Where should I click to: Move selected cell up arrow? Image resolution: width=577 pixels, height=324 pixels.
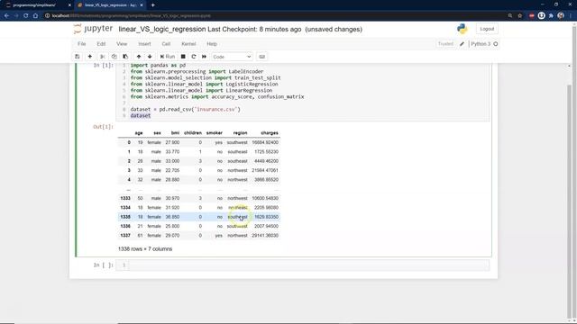(x=139, y=57)
